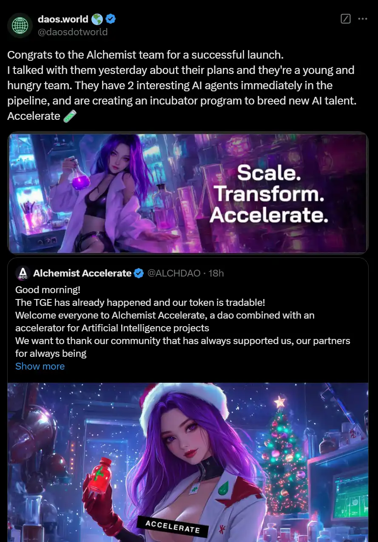Open the daos.world profile avatar
Image resolution: width=378 pixels, height=542 pixels.
pyautogui.click(x=20, y=25)
